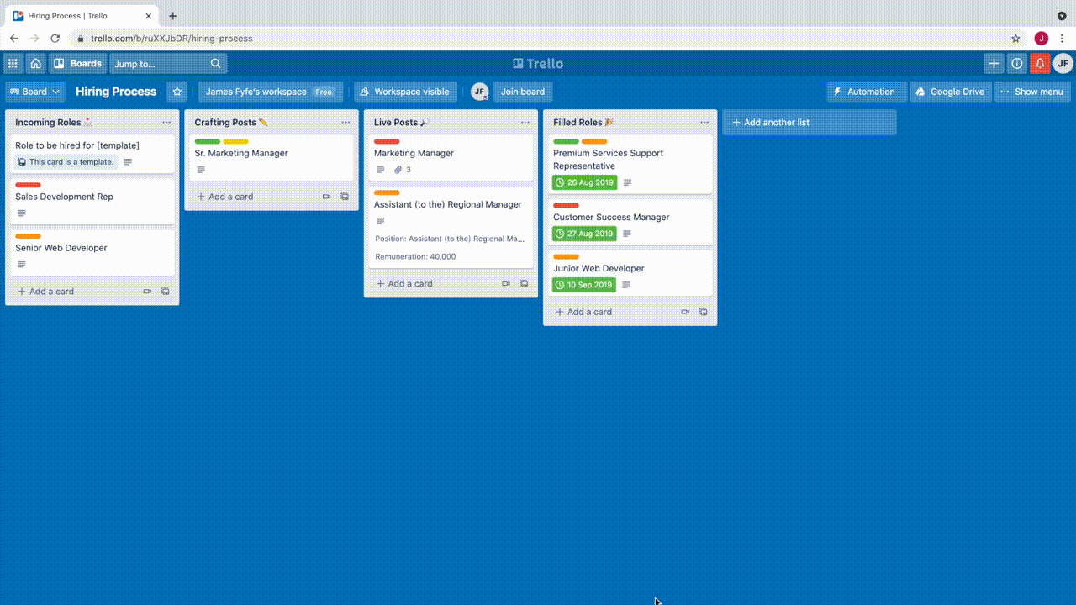This screenshot has height=605, width=1076.
Task: Click the video icon in Filled Roles footer
Action: (685, 312)
